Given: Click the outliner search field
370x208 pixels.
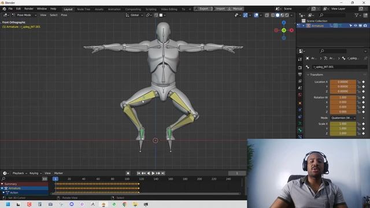Looking at the screenshot, I should pyautogui.click(x=333, y=16).
